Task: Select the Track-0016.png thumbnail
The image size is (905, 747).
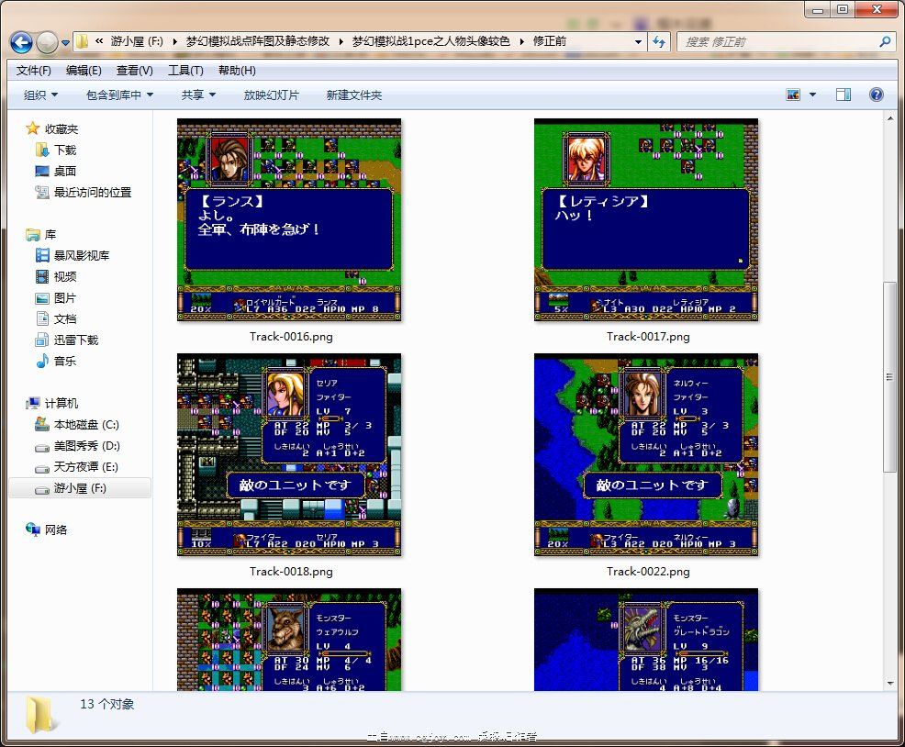Action: point(289,220)
